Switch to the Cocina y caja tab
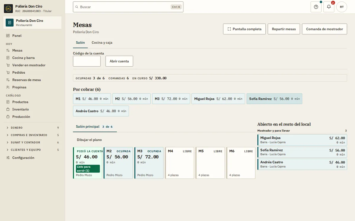 tap(102, 43)
